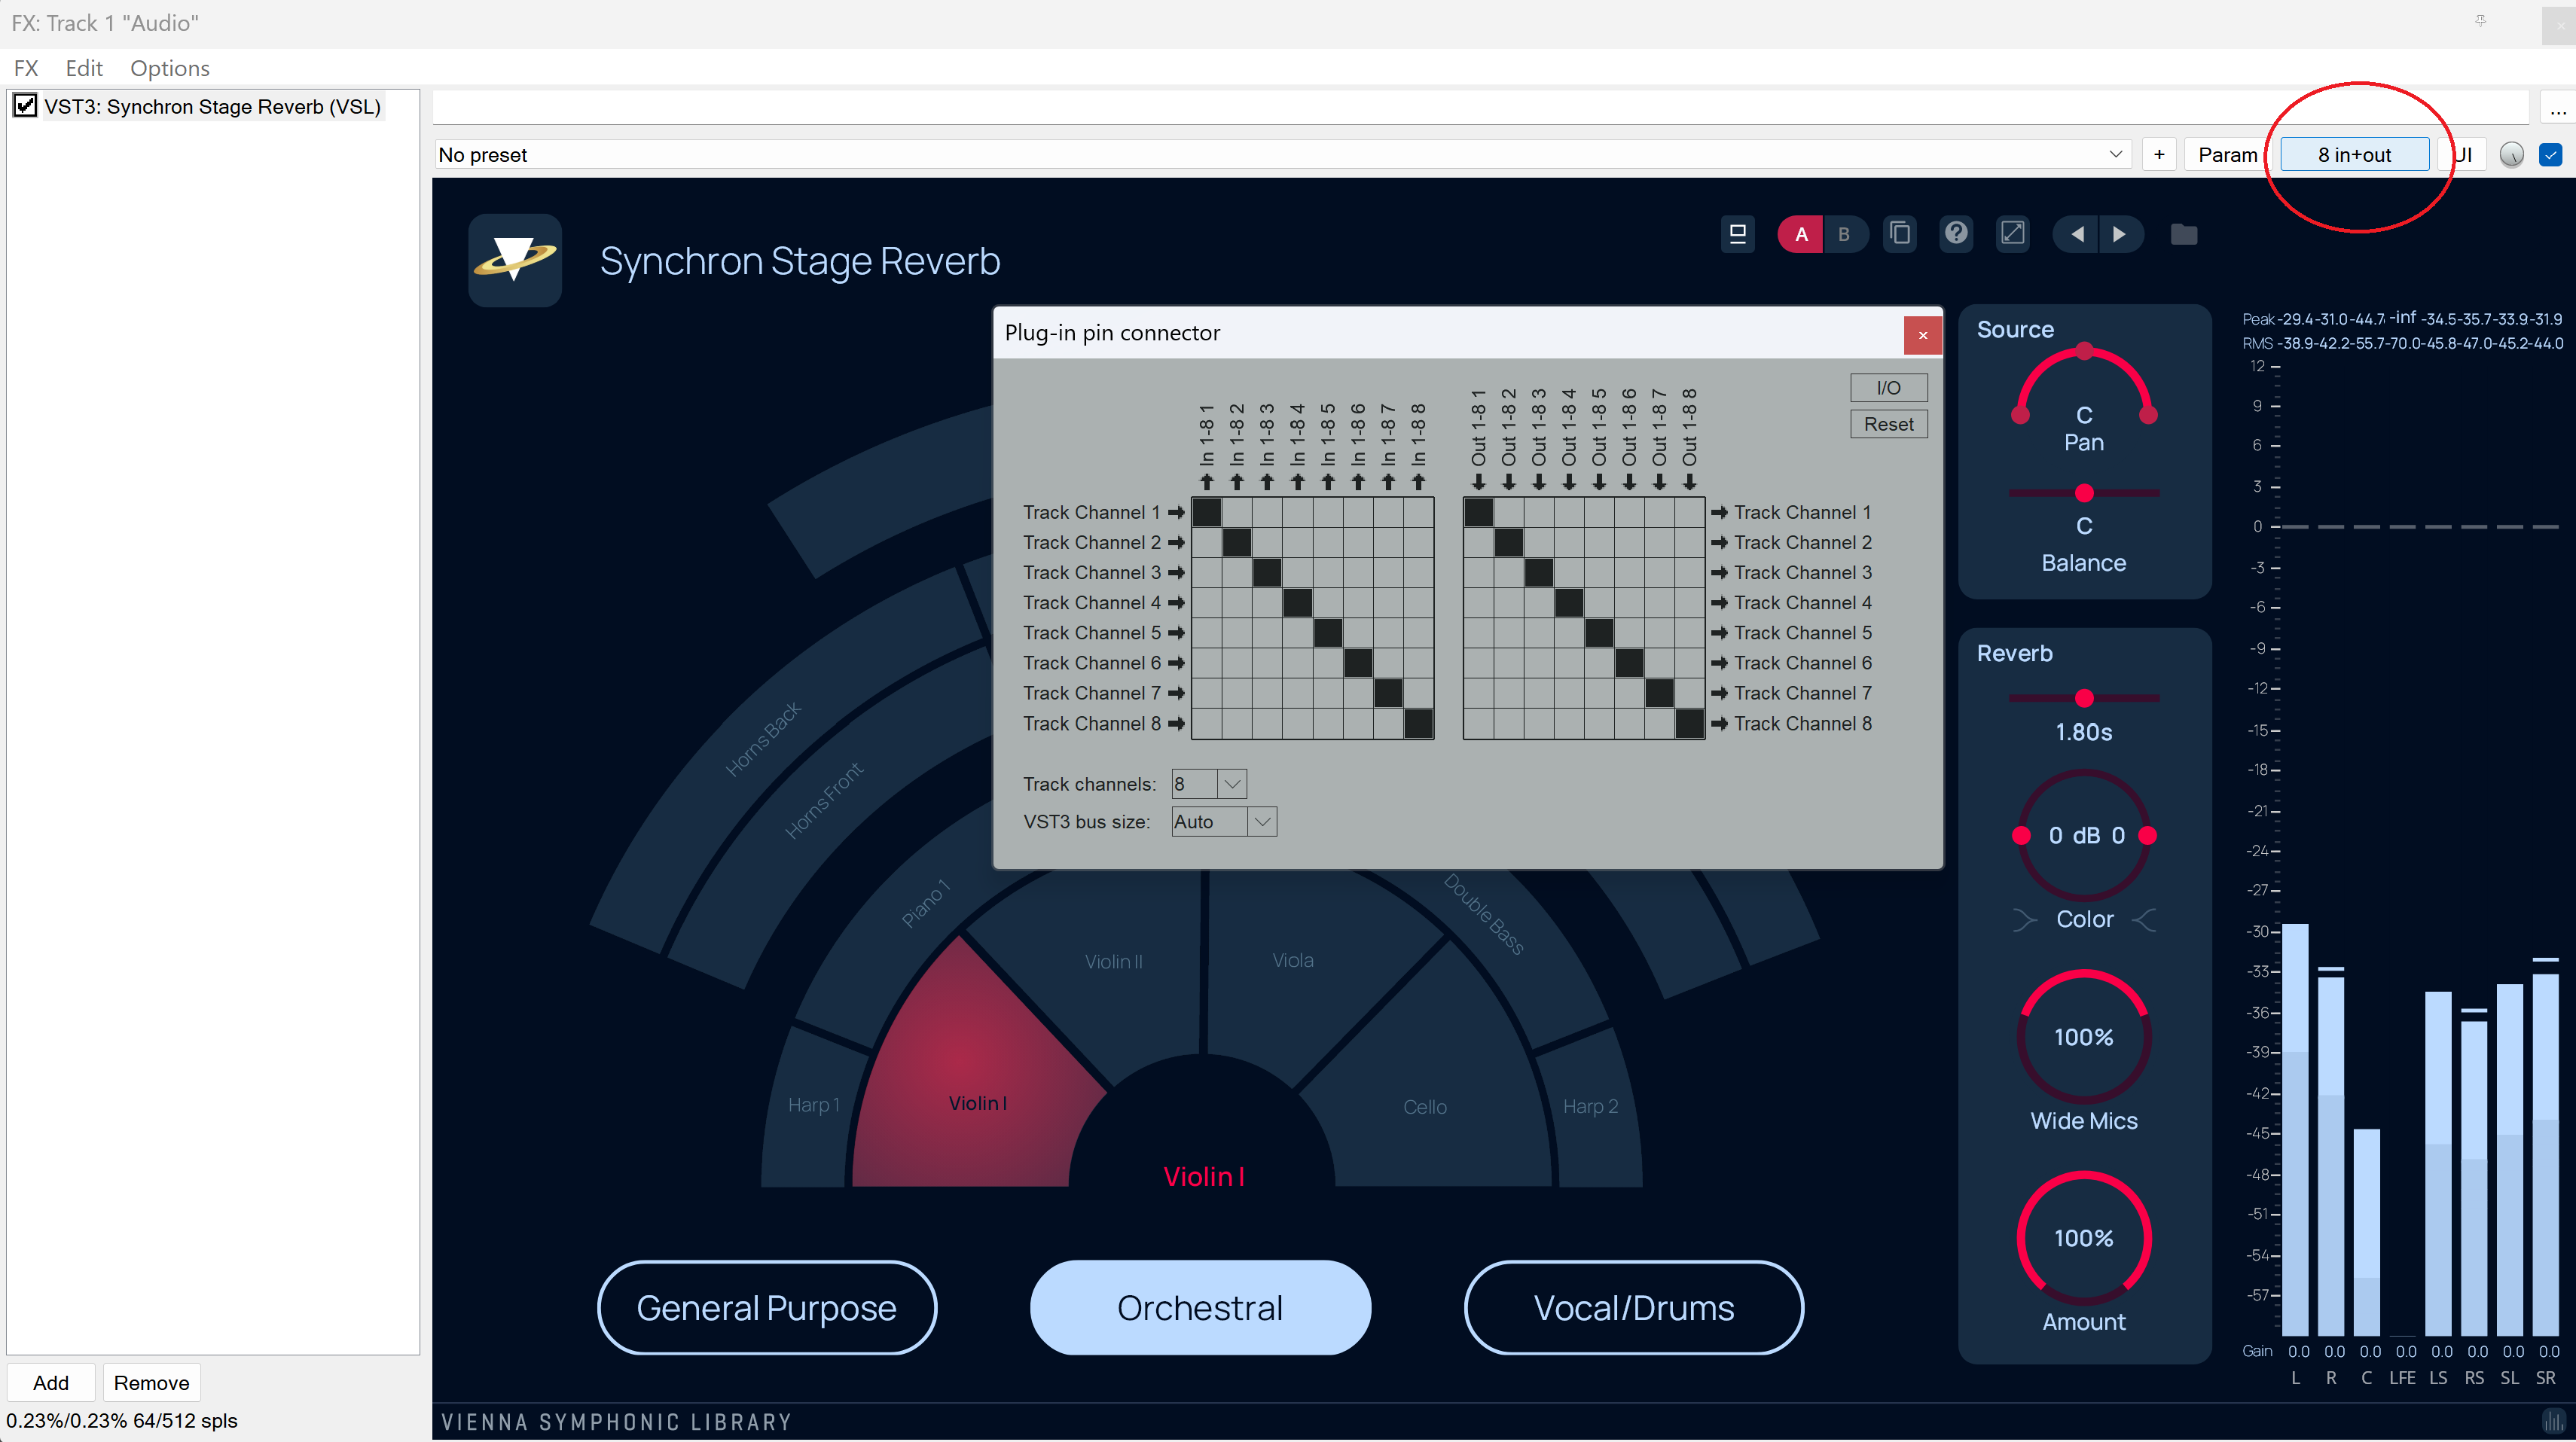Select the Harp 2 stage position
The height and width of the screenshot is (1442, 2576).
tap(1590, 1107)
